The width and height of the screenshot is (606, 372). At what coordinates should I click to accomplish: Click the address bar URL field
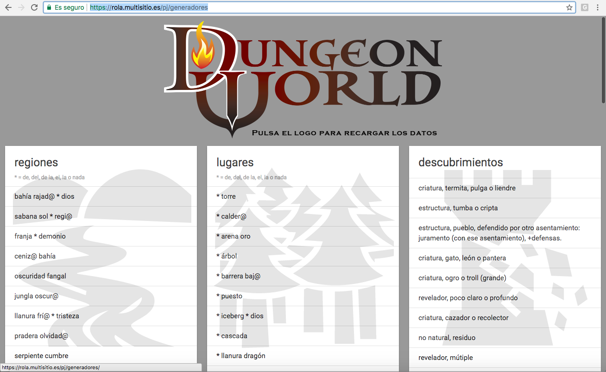coord(324,7)
